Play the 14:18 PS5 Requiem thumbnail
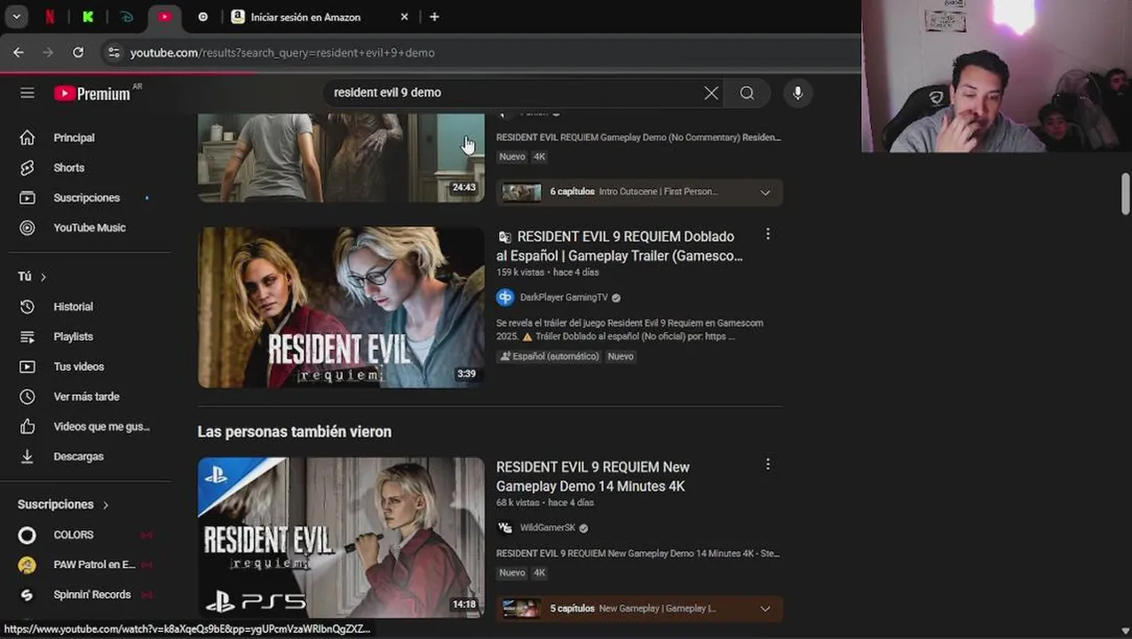 pos(341,538)
